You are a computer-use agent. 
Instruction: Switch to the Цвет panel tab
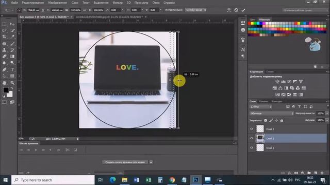[x=253, y=20]
